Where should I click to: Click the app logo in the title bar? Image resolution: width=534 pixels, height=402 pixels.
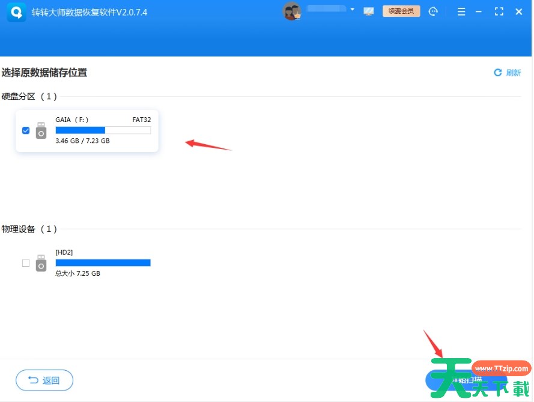(16, 12)
